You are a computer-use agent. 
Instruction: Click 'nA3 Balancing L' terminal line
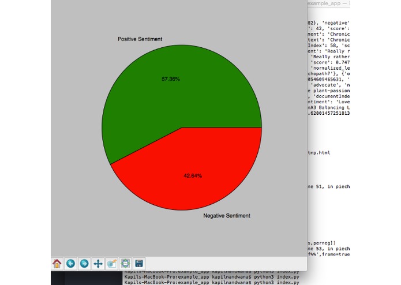click(x=329, y=108)
